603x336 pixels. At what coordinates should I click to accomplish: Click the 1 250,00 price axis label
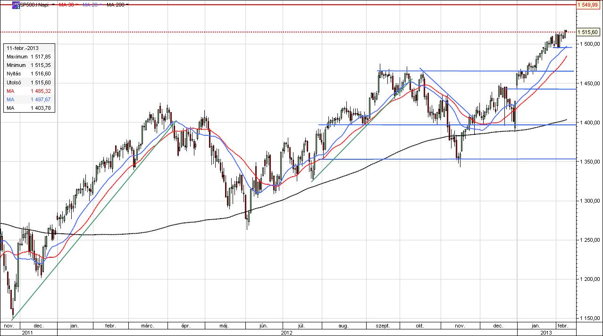pos(591,240)
